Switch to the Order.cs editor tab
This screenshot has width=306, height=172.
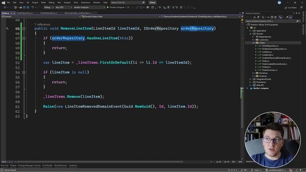5,13
